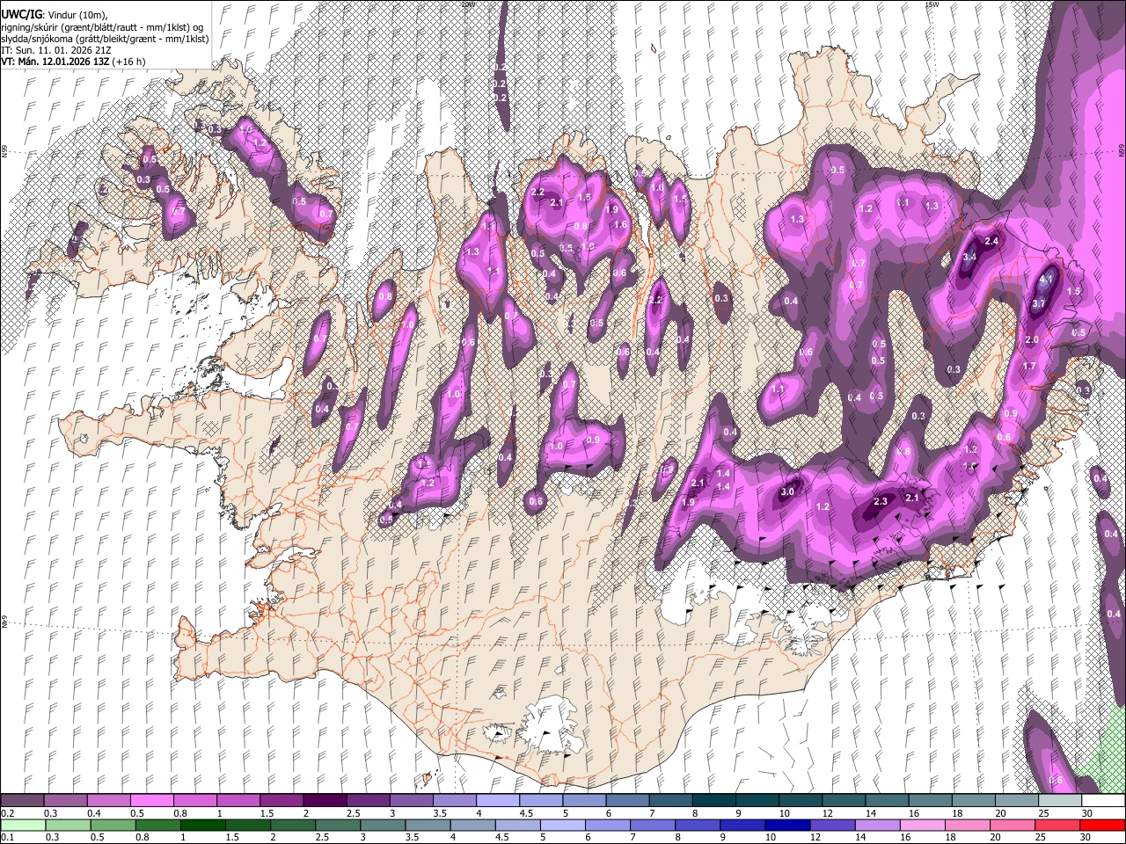Viewport: 1126px width, 844px height.
Task: Click the light lavender snow swatch between 4 and 4.5
Action: point(496,801)
